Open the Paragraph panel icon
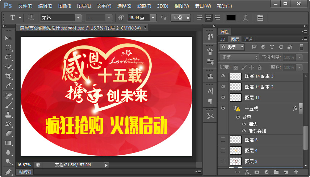 [x=210, y=101]
